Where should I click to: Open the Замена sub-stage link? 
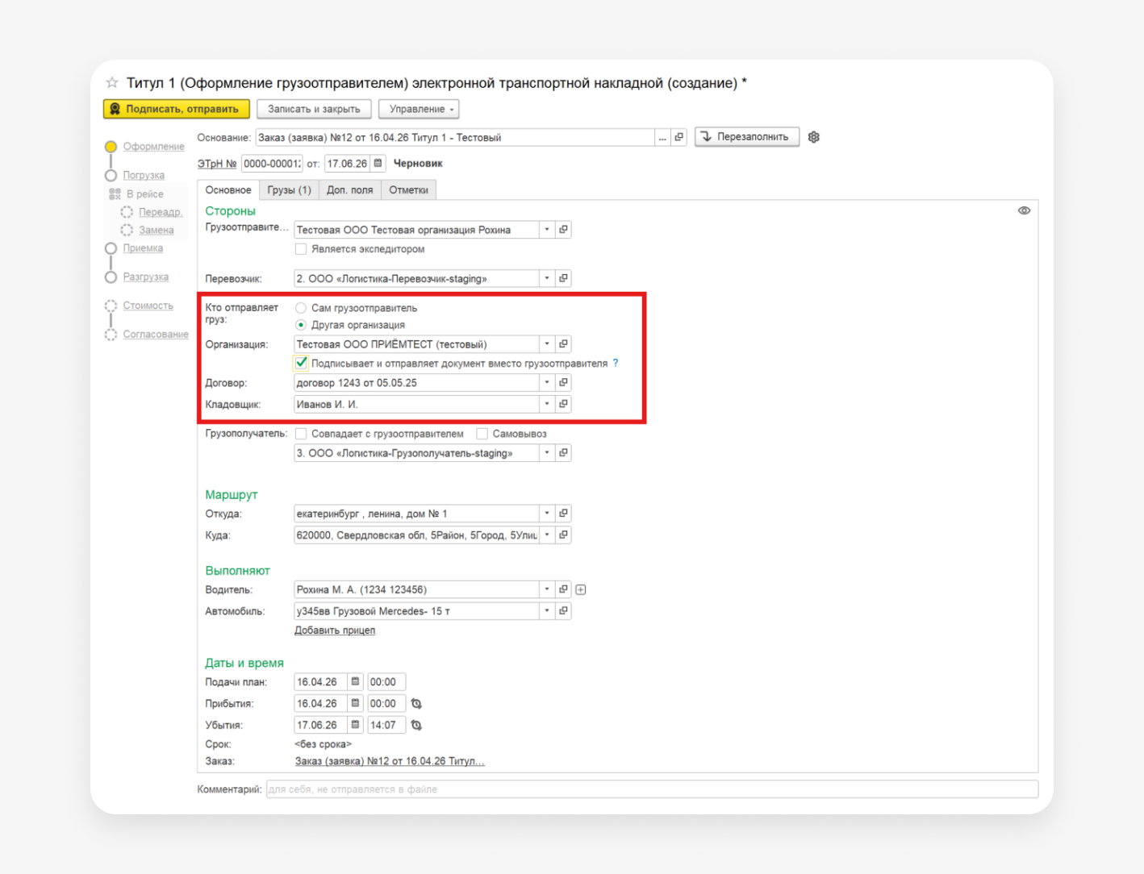pyautogui.click(x=157, y=231)
